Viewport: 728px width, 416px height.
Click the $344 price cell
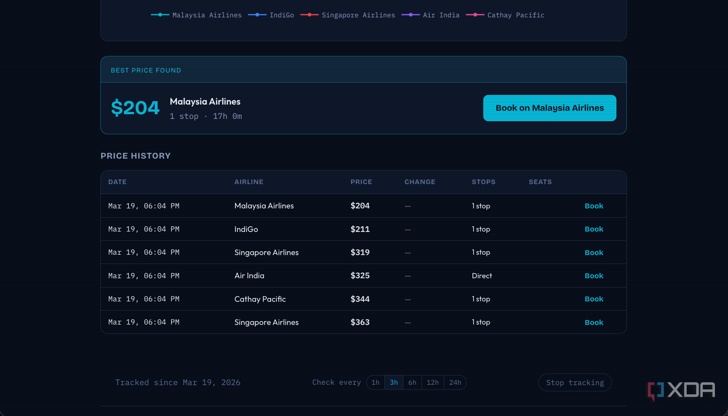360,299
